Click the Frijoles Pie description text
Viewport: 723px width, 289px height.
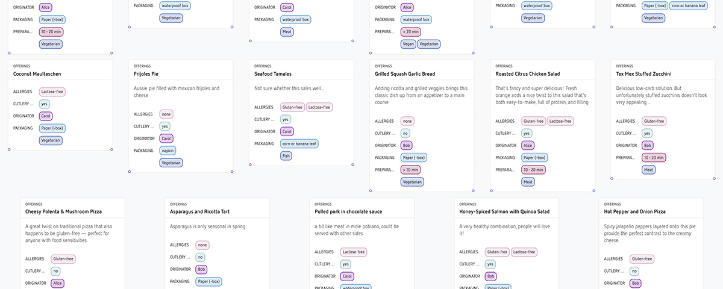tap(176, 92)
